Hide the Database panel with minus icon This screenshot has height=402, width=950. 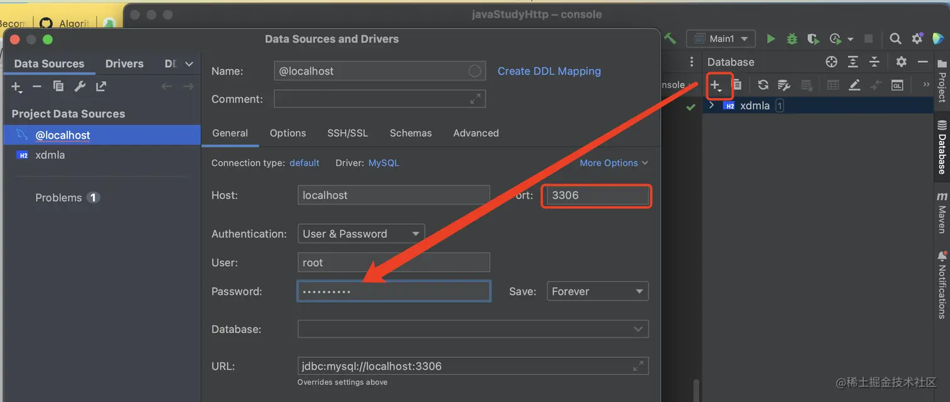pyautogui.click(x=923, y=62)
